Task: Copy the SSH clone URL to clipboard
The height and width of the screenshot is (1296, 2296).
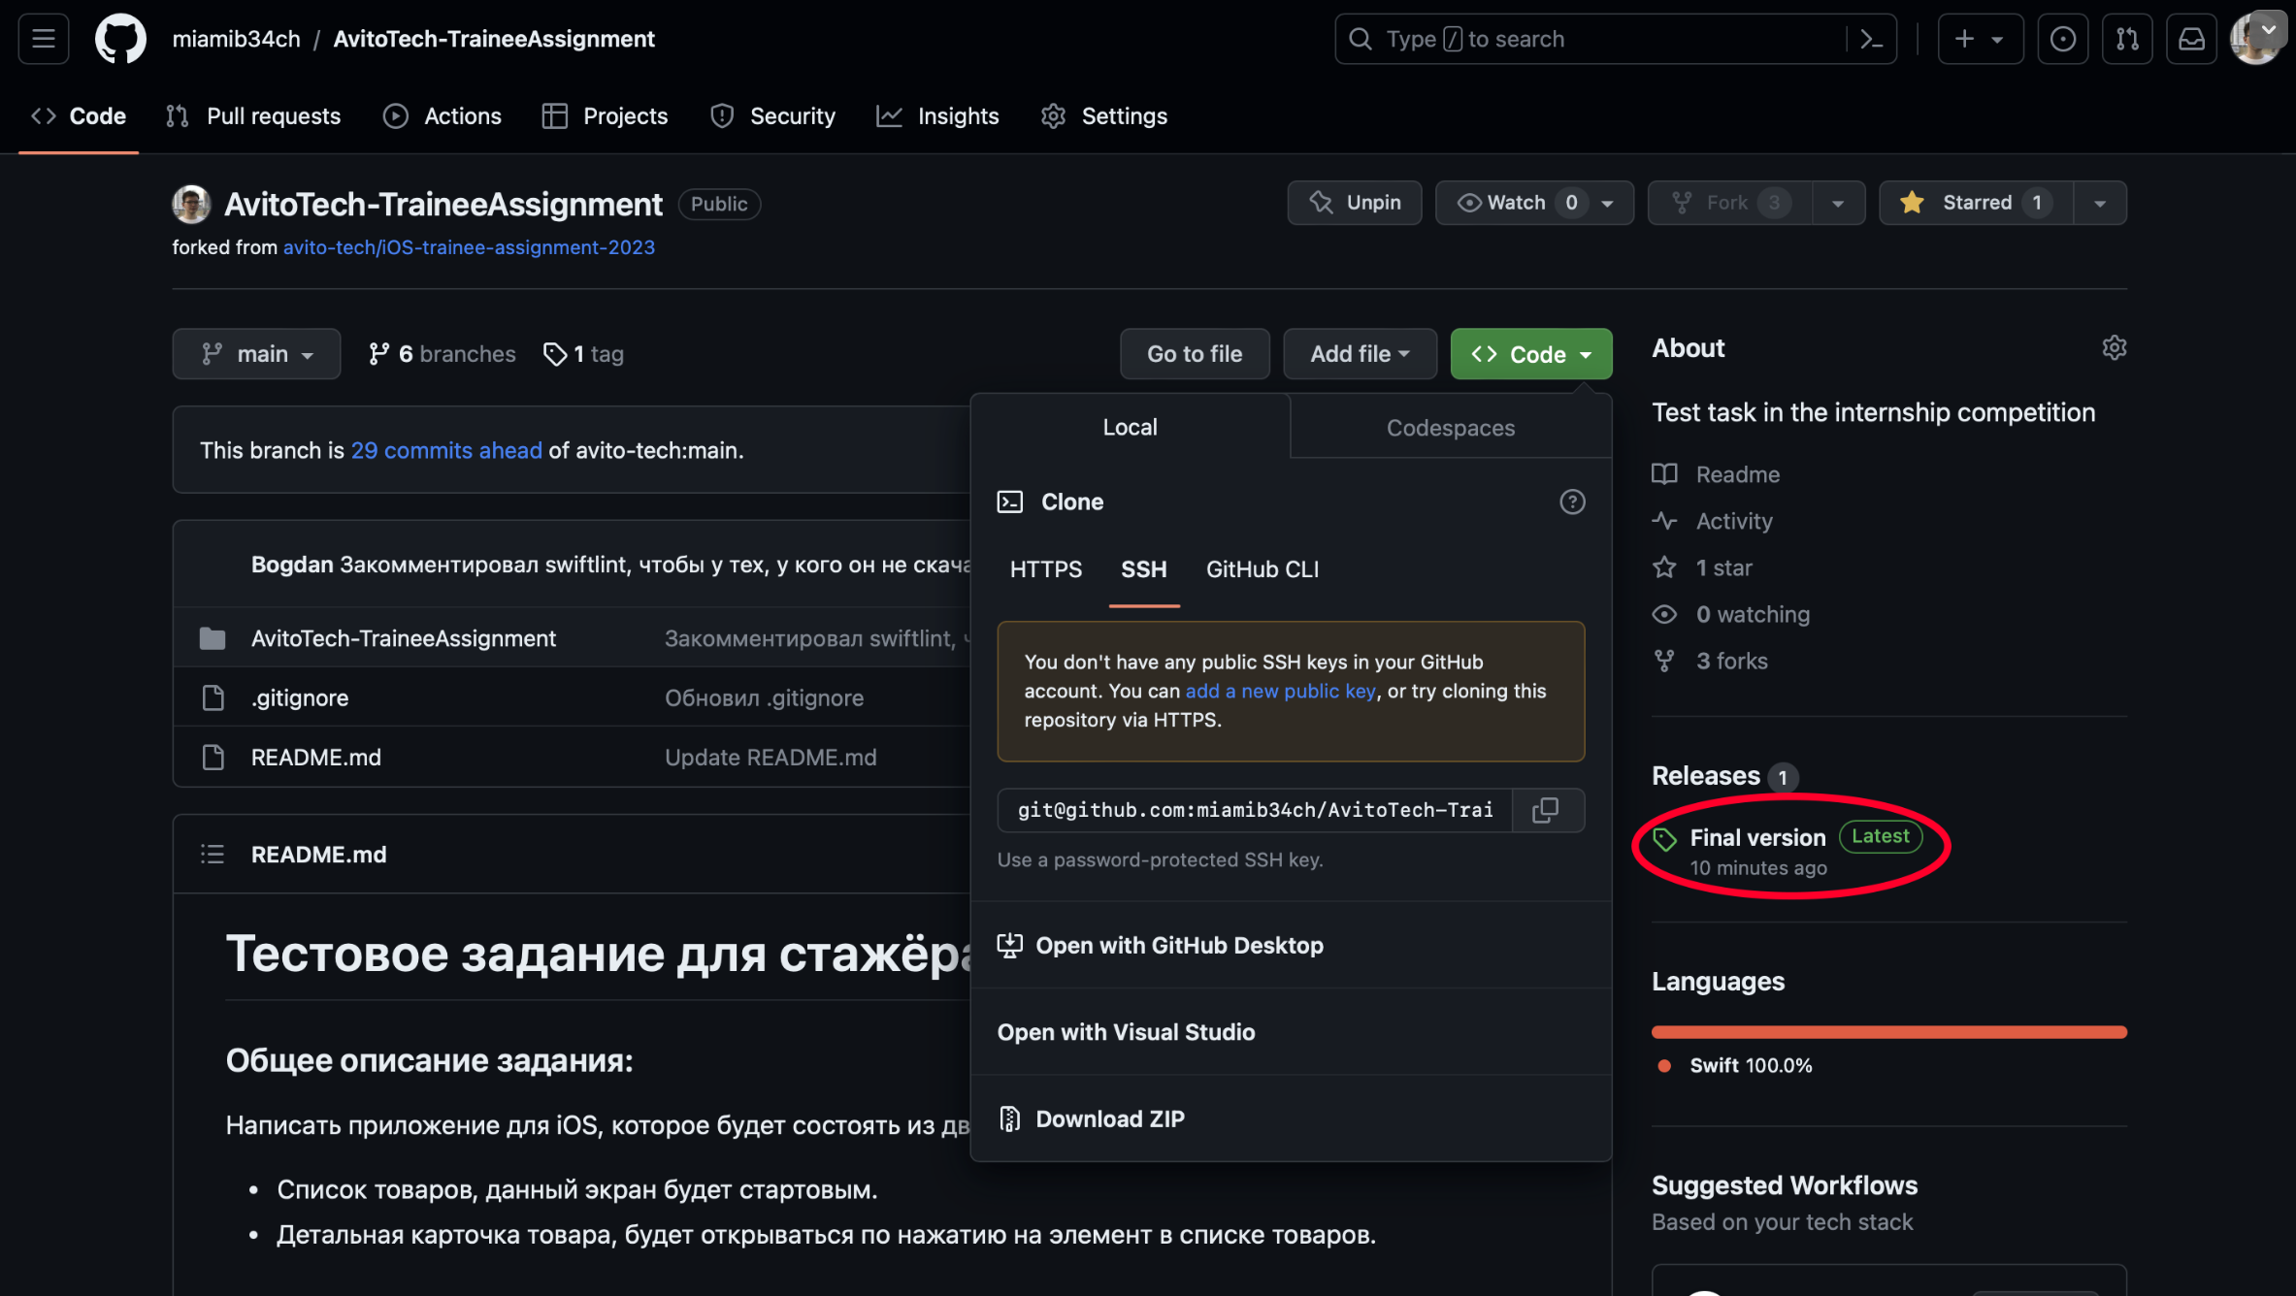Action: 1547,810
